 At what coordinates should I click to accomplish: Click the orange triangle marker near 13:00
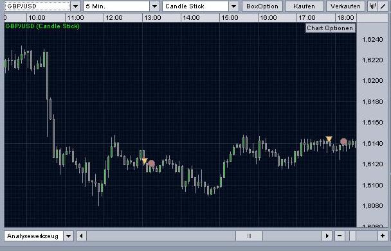point(145,161)
